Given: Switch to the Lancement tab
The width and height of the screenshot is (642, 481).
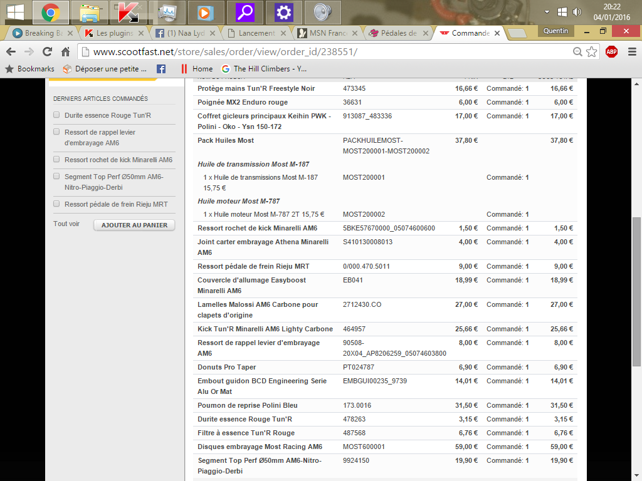Looking at the screenshot, I should (256, 33).
